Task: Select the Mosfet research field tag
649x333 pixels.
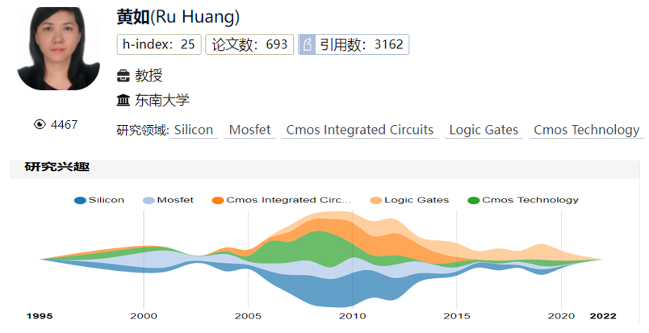Action: [250, 130]
